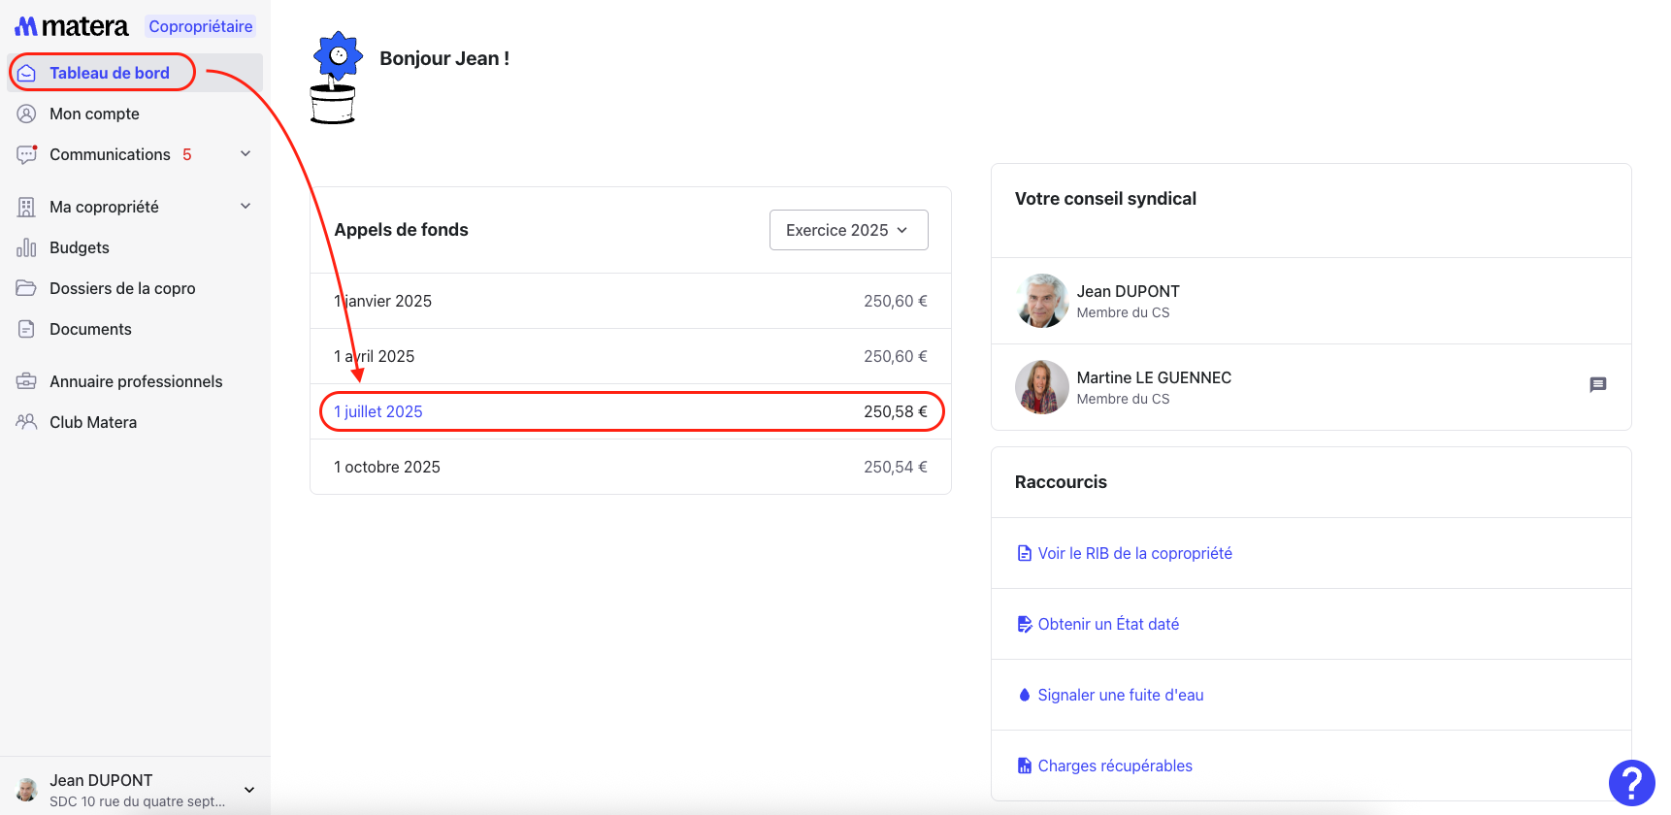Select the Obtenir un État daté shortcut

[1107, 624]
